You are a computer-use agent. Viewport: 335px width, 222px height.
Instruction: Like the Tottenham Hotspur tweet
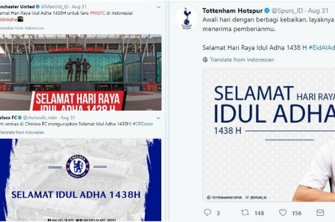[283, 212]
